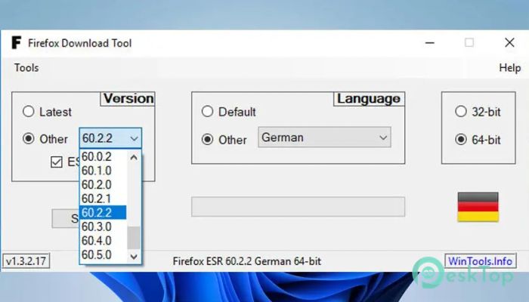Image resolution: width=529 pixels, height=302 pixels.
Task: Click the German flag image
Action: [478, 207]
